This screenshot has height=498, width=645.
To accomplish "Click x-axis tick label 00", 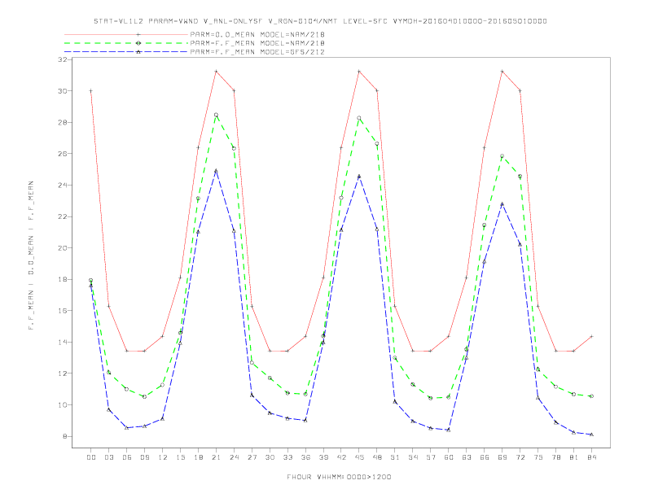I will point(91,457).
